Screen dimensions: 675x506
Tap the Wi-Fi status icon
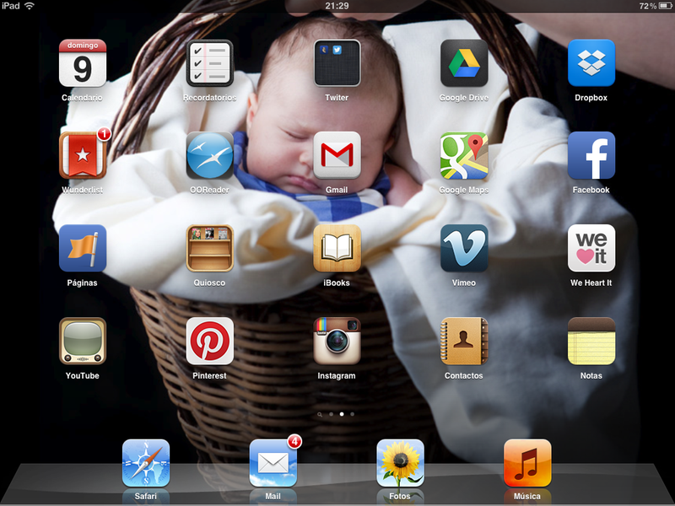click(x=30, y=6)
